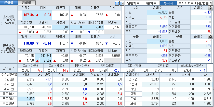Click the RP (체결) header
Screen dimensions: 214x107
108,66
